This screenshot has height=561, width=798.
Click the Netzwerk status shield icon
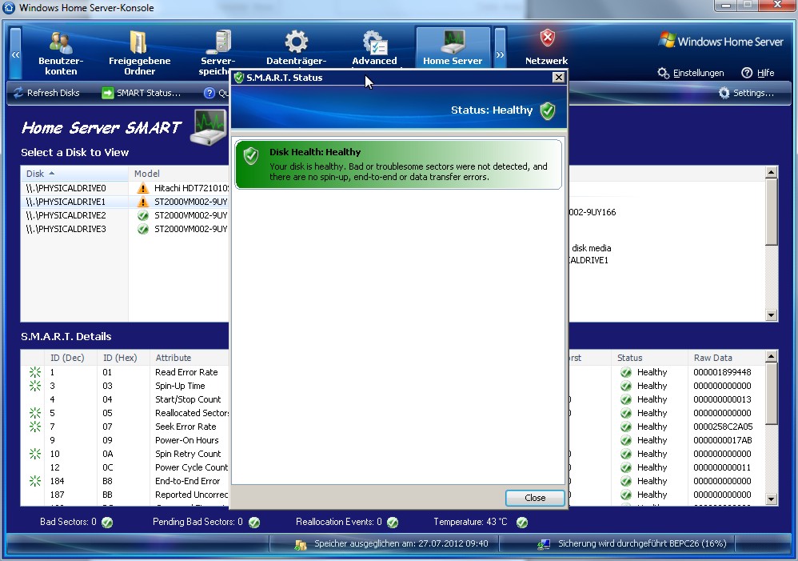(x=547, y=38)
